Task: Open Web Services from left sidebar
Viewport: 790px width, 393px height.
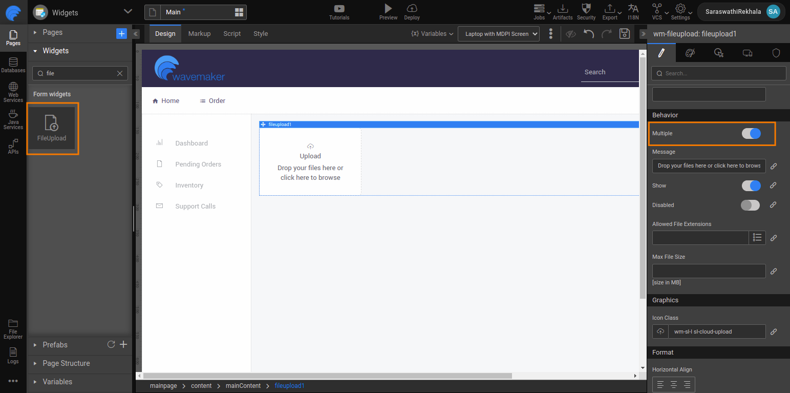Action: (x=13, y=92)
